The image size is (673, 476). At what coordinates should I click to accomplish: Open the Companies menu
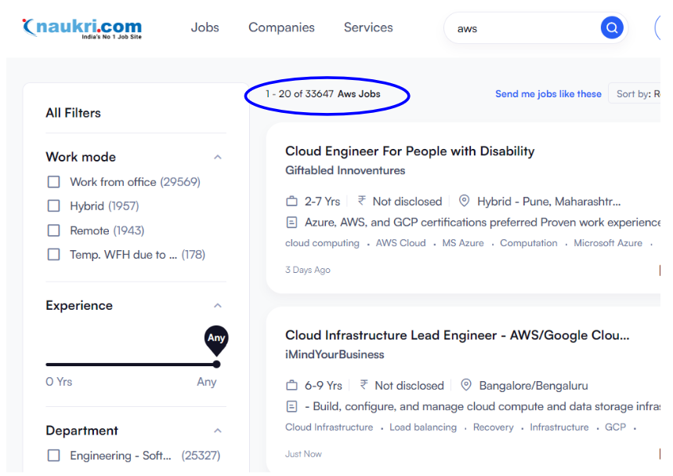tap(281, 27)
